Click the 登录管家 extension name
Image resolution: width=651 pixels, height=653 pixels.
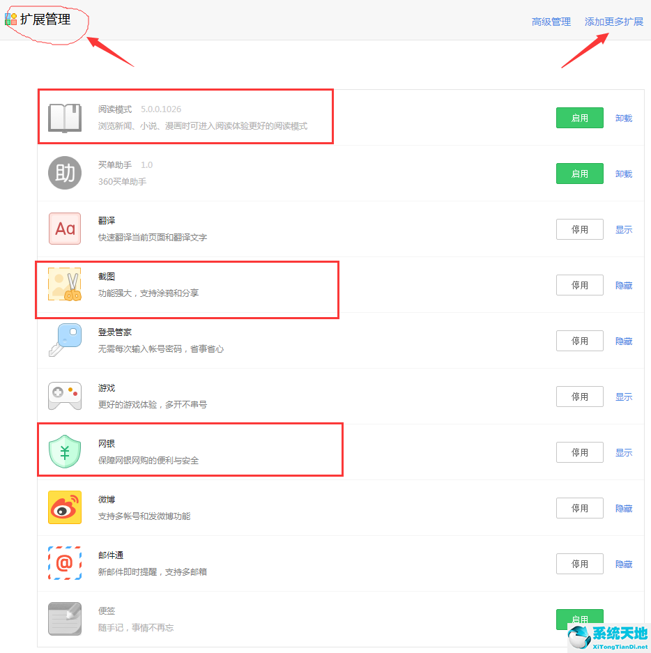pyautogui.click(x=115, y=332)
